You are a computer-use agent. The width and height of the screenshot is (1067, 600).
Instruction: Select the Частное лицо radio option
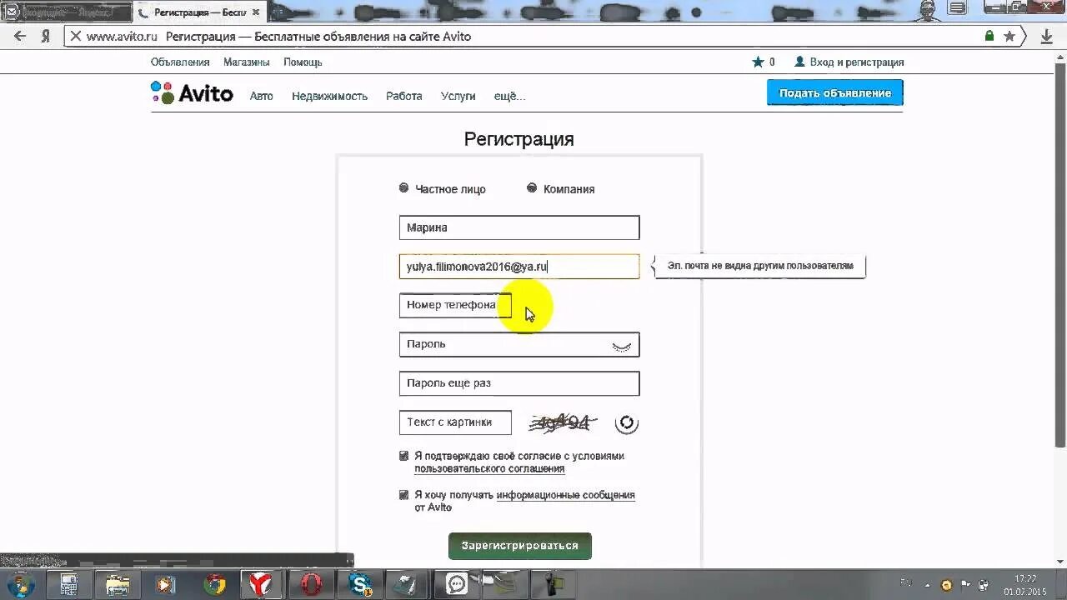coord(404,188)
